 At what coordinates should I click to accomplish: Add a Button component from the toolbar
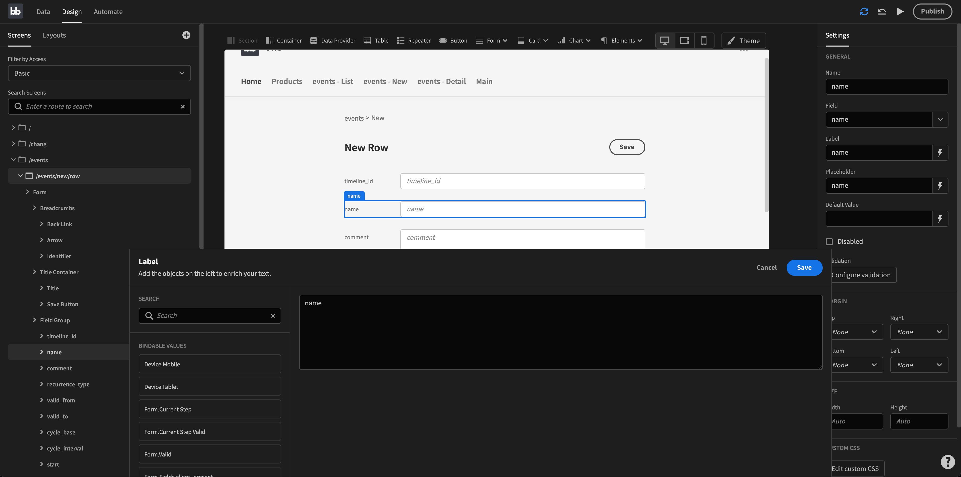(453, 40)
